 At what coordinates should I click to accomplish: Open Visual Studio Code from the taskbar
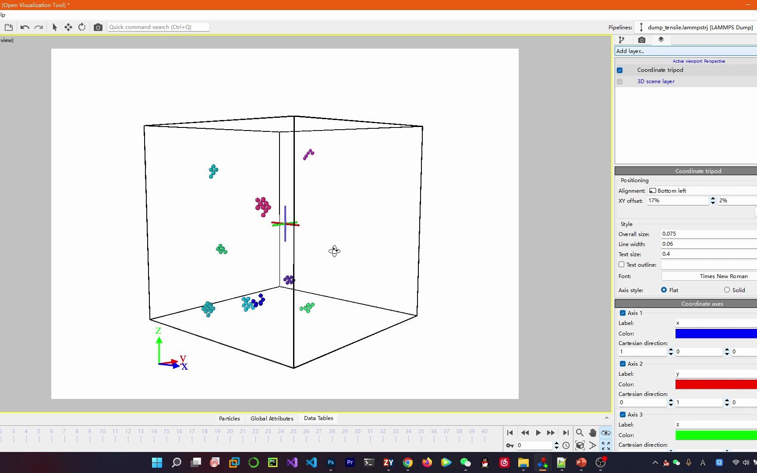point(311,462)
